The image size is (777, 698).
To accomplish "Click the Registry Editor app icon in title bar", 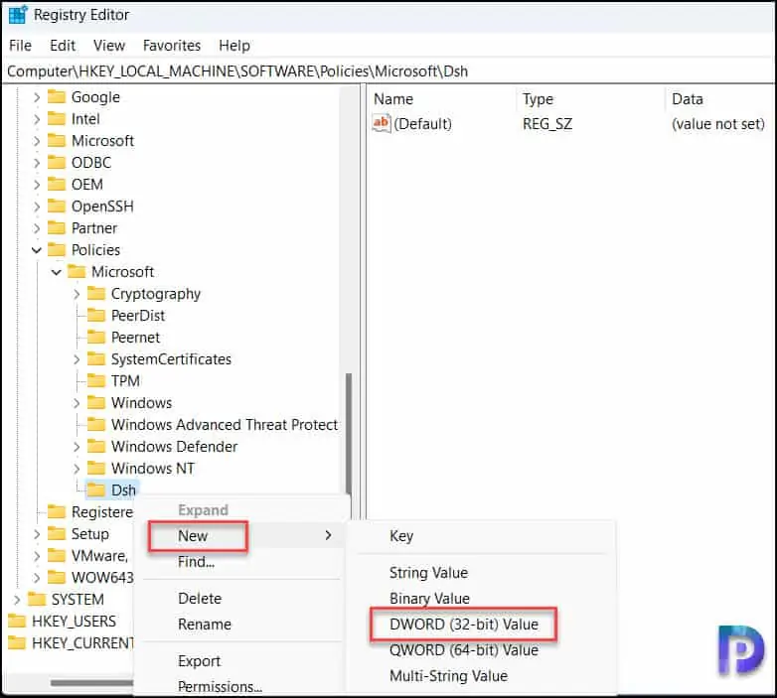I will (18, 15).
